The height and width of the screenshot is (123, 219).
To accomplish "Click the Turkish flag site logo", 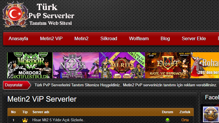I will (15, 14).
